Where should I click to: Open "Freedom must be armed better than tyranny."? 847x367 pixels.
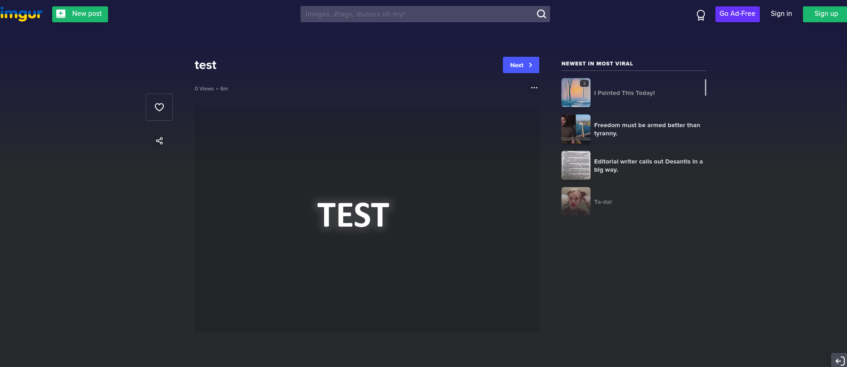[647, 129]
